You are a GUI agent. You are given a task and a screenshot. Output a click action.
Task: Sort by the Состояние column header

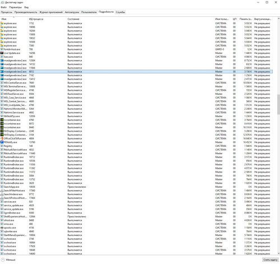point(140,19)
